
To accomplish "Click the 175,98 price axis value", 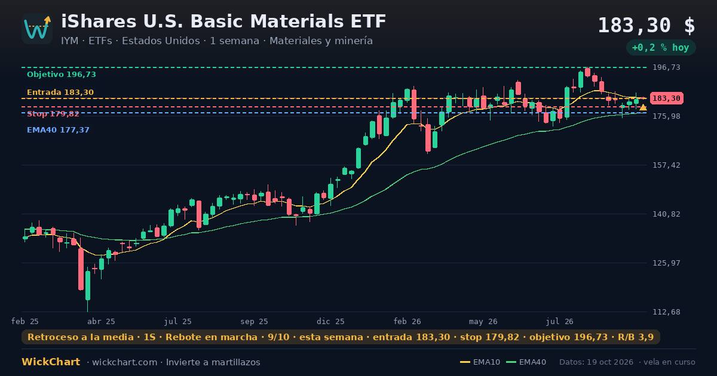I will (x=666, y=116).
